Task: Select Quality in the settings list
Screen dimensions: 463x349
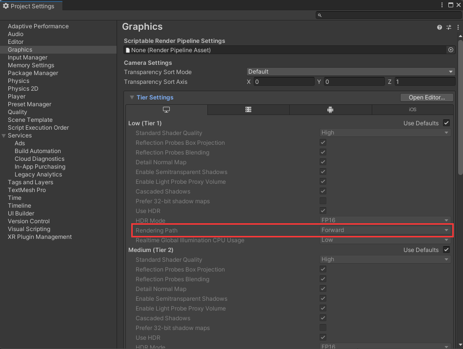Action: [x=18, y=112]
